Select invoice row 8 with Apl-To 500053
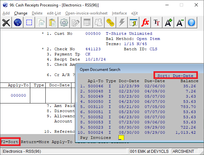Image resolution: width=204 pixels, height=155 pixels. (138, 122)
